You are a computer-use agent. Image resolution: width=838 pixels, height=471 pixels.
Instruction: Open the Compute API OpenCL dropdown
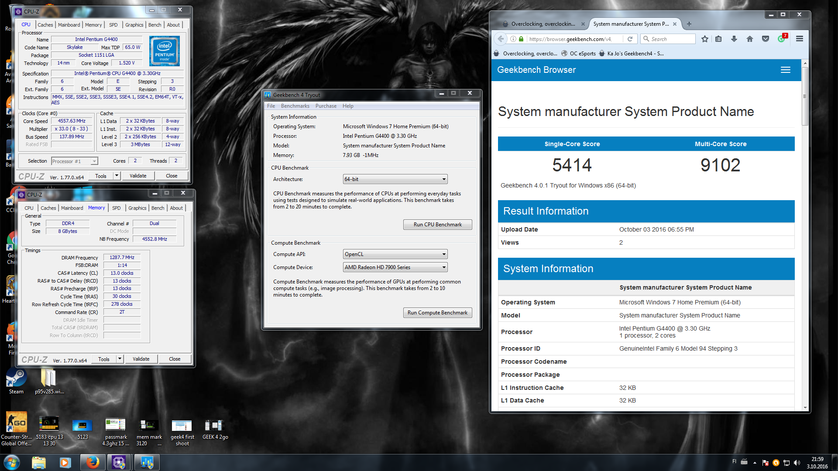[395, 254]
